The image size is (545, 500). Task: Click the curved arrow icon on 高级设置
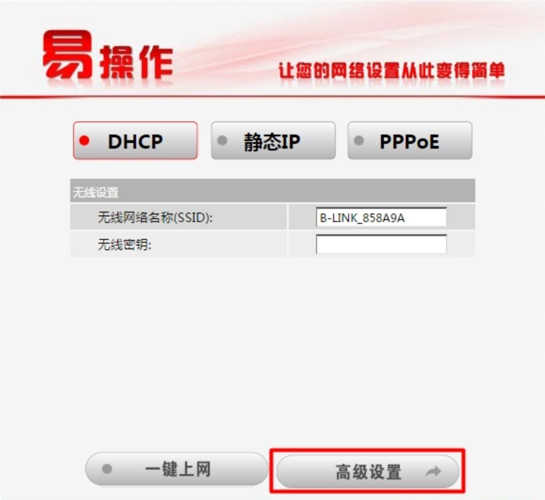click(x=433, y=472)
